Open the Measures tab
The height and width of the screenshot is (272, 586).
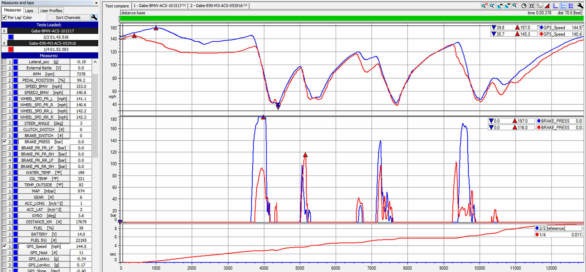tap(12, 10)
